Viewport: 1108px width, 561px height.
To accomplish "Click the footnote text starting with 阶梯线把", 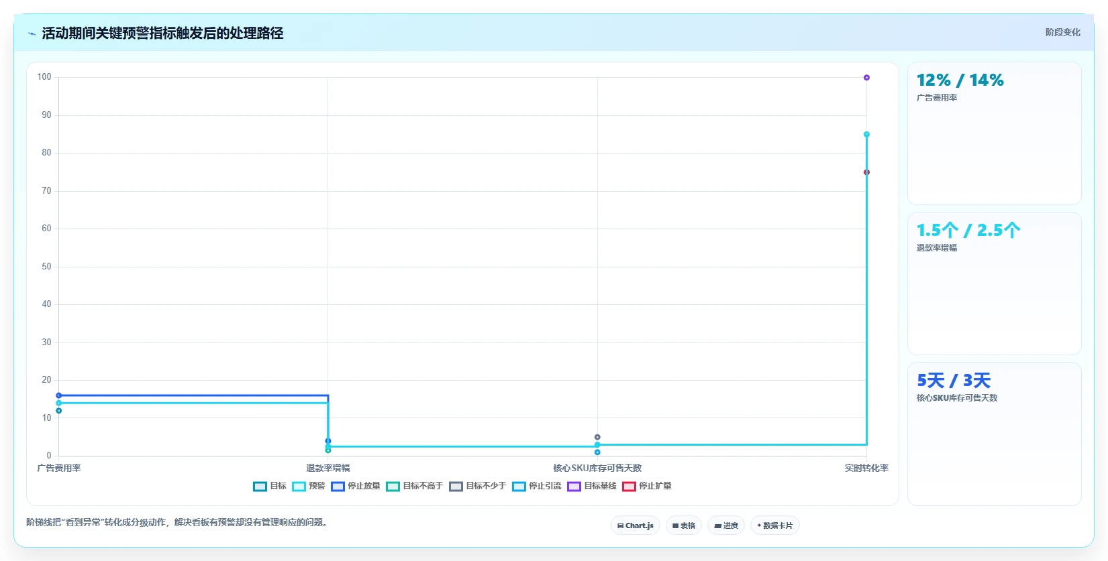I will 179,522.
